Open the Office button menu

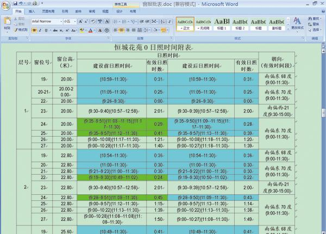5,5
